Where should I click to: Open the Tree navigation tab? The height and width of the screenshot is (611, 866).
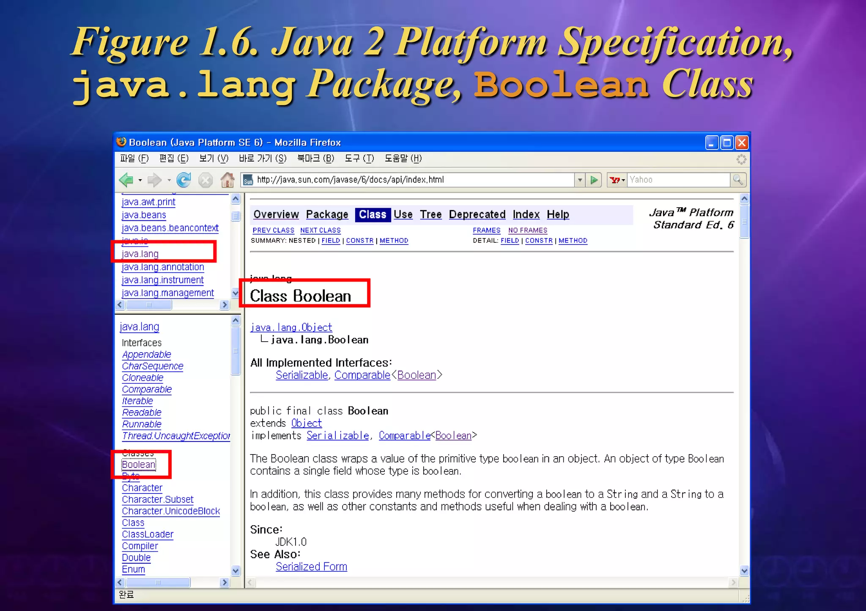coord(431,214)
